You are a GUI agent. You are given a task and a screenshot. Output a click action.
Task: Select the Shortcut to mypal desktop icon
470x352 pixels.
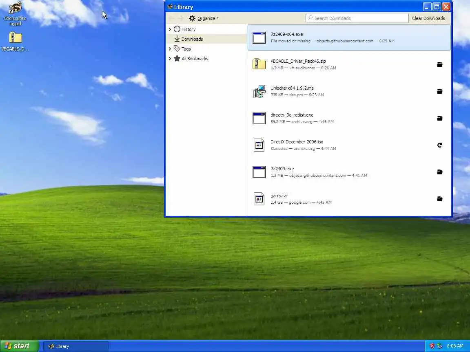tap(15, 14)
